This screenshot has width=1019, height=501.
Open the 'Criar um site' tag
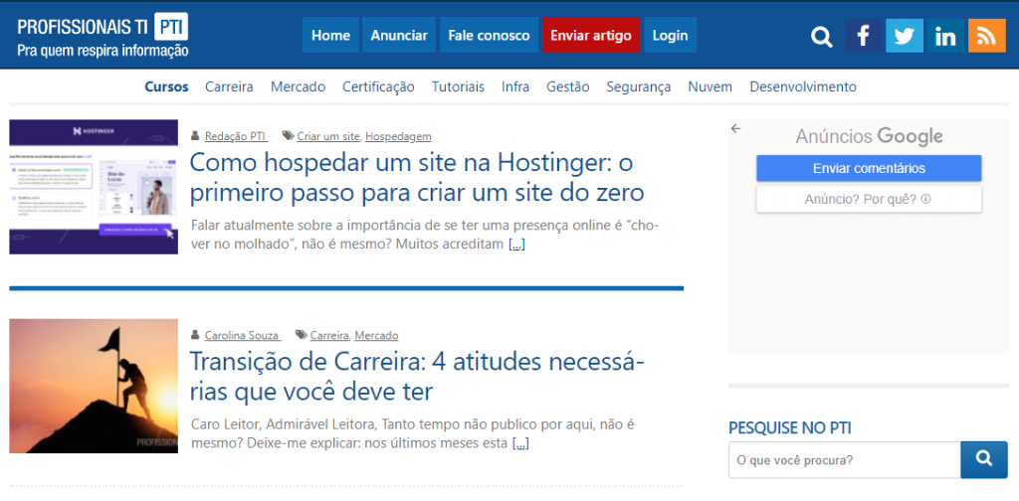click(x=328, y=136)
